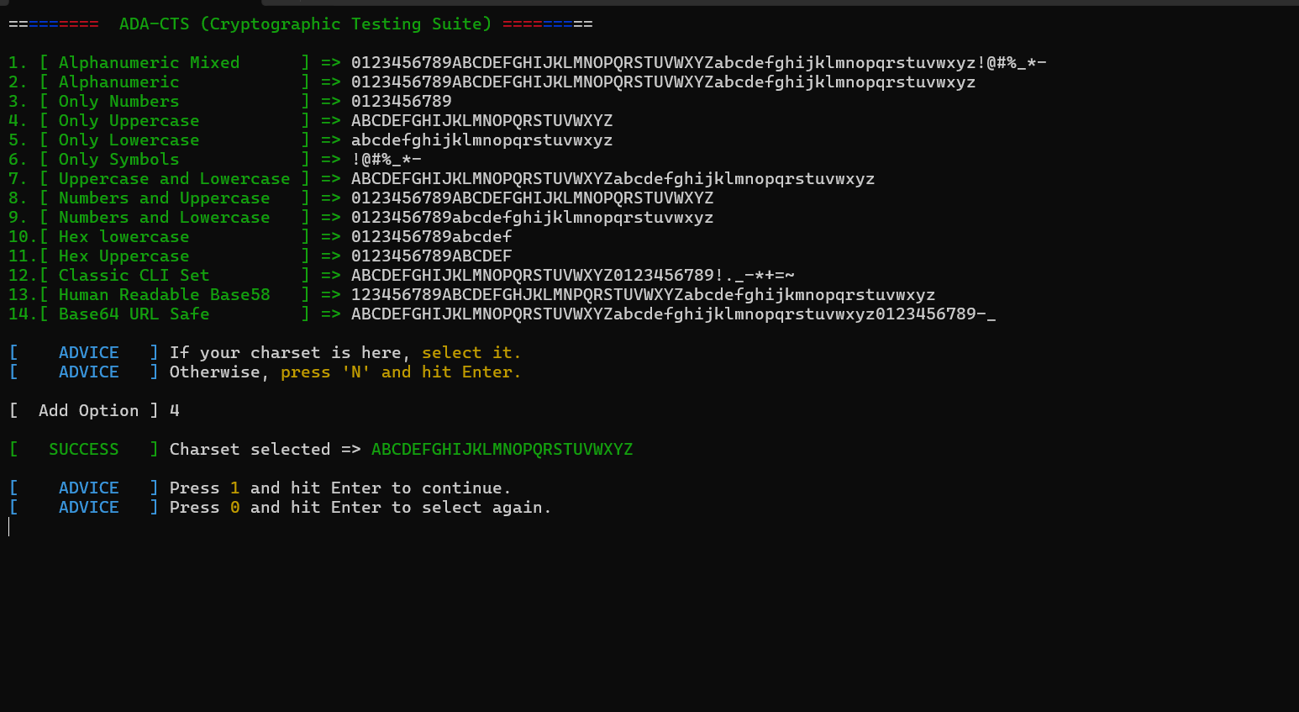Click the blinking cursor on the prompt line
Screen dimensions: 1299x712
click(9, 527)
